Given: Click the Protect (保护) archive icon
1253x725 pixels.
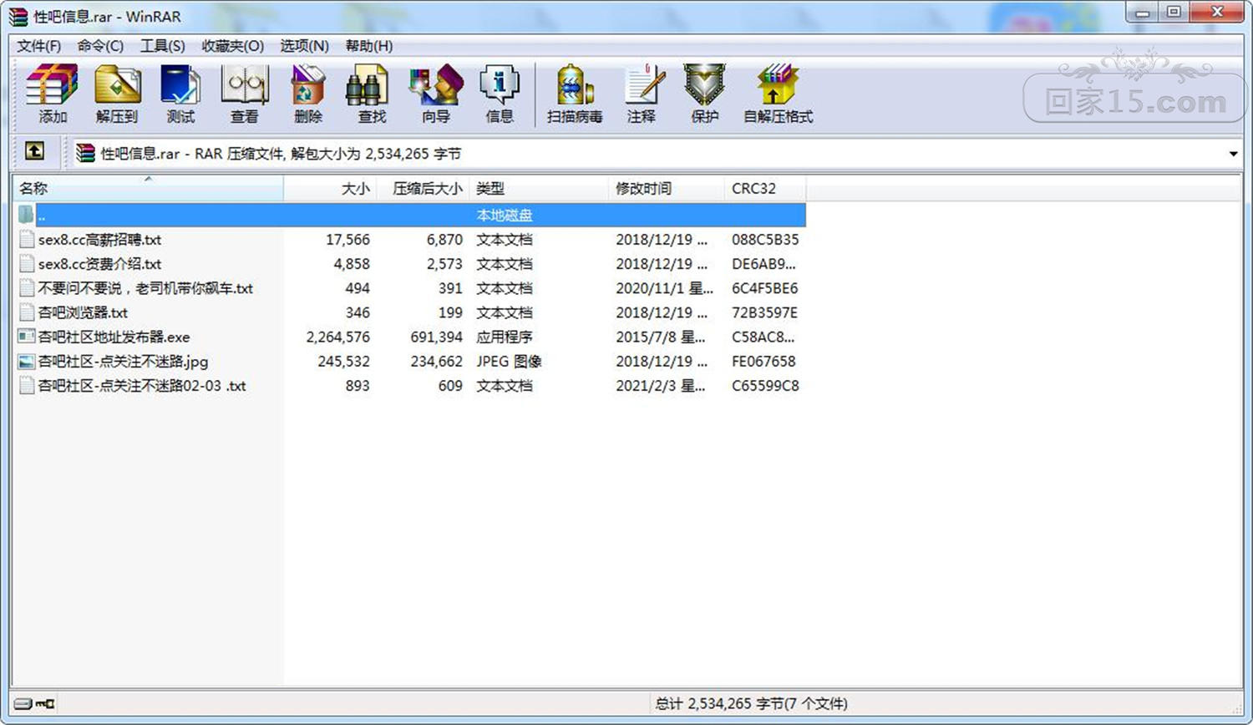Looking at the screenshot, I should tap(704, 94).
